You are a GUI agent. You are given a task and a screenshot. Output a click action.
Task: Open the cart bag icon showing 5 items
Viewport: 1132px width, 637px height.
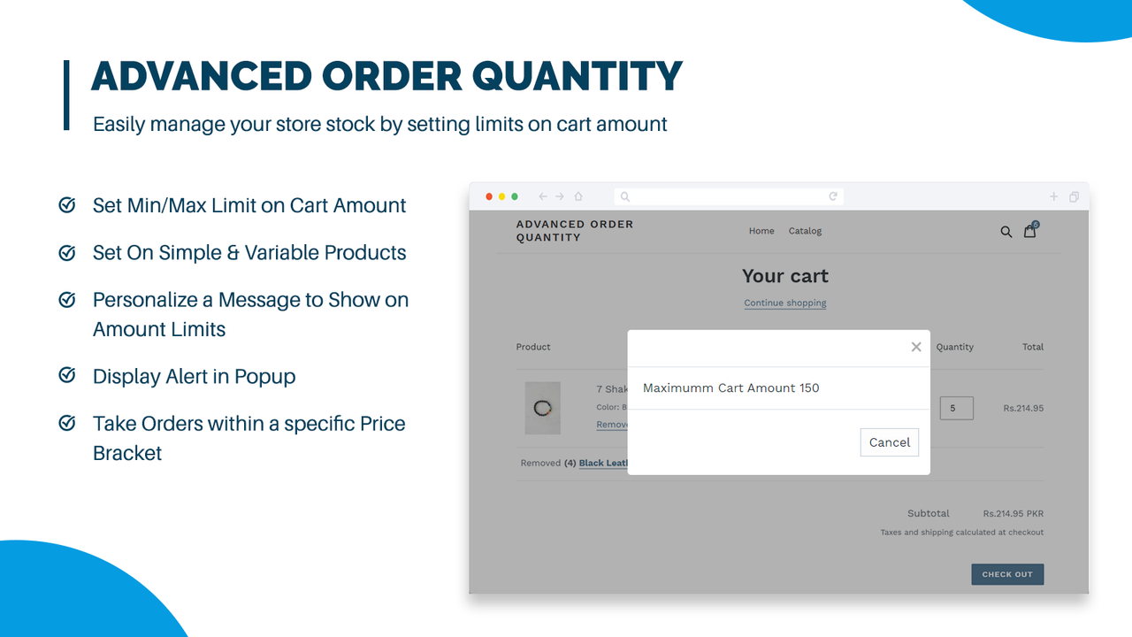(x=1030, y=231)
